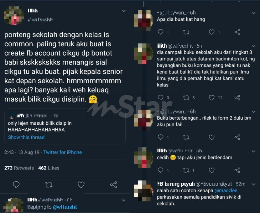Expand options chevron on 'salah satu contoh' reply
The width and height of the screenshot is (260, 213).
(x=253, y=184)
